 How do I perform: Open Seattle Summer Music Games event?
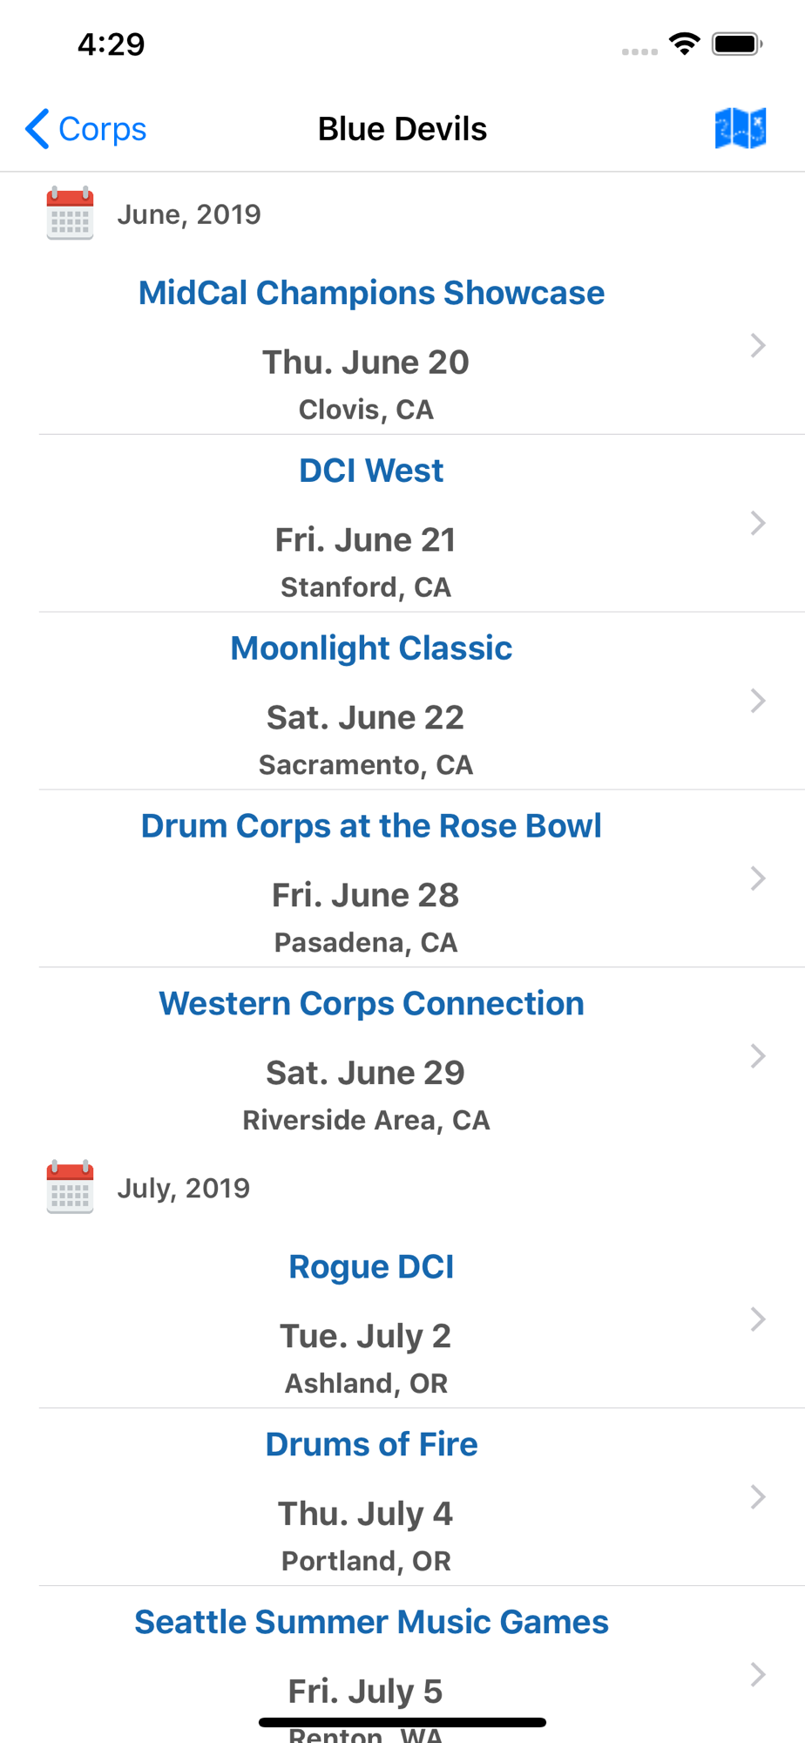tap(371, 1623)
